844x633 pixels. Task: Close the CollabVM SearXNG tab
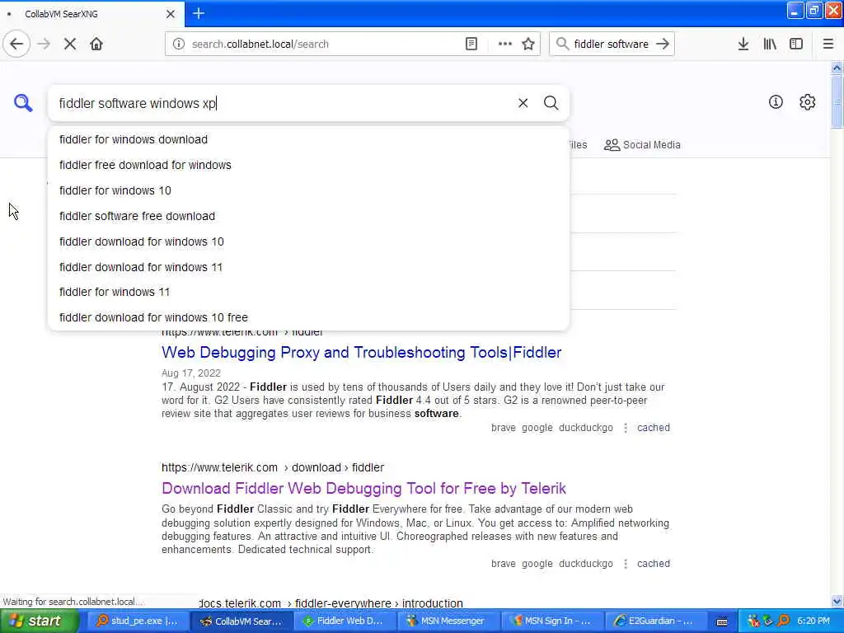click(171, 14)
